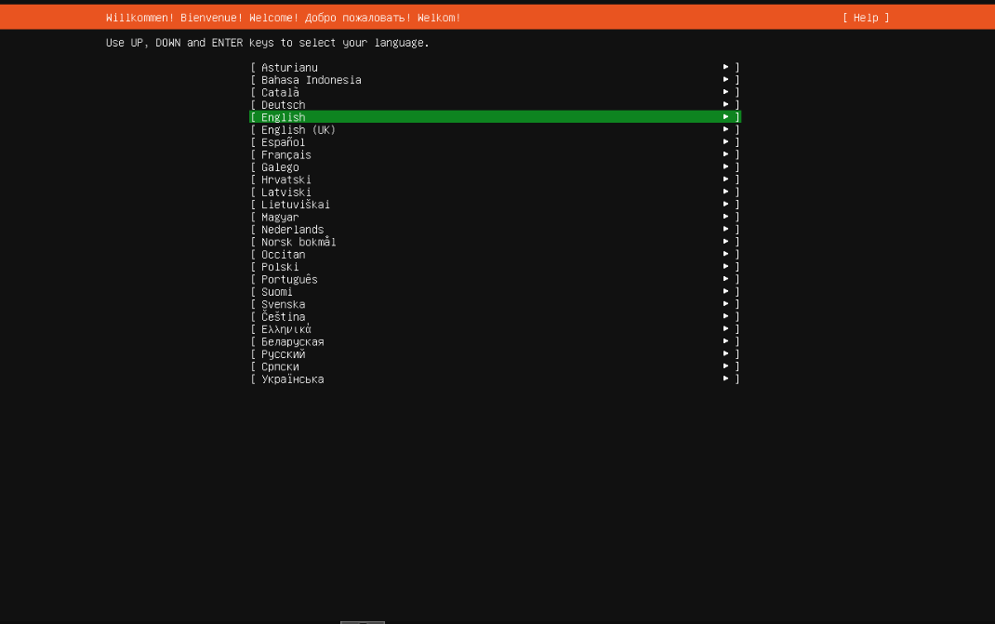995x624 pixels.
Task: Select the highlighted English entry
Action: (282, 116)
